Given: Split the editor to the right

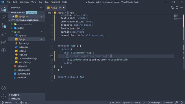Looking at the screenshot, I should tap(177, 8).
